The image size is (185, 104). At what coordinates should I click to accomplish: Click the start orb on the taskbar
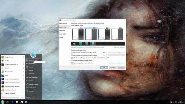[x=3, y=102]
